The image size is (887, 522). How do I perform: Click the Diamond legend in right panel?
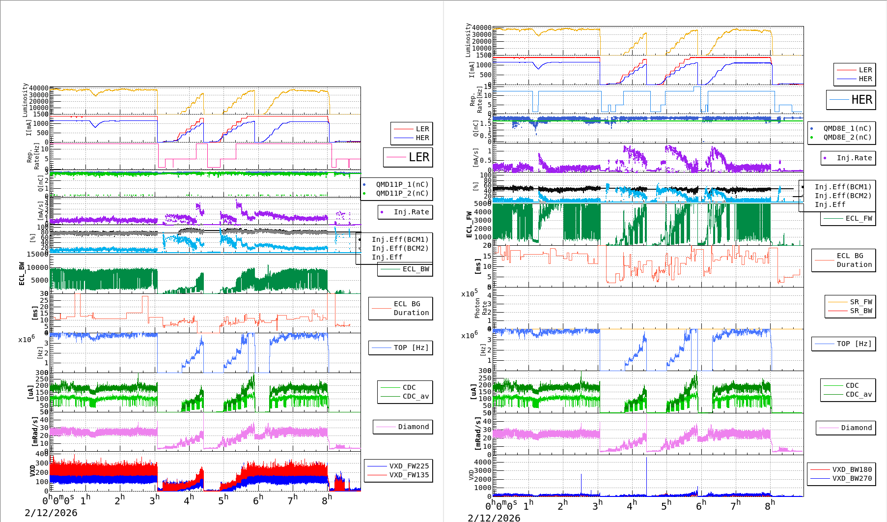click(845, 428)
